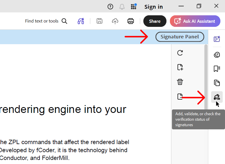Open the bookmarks panel icon
This screenshot has width=225, height=164.
217,69
